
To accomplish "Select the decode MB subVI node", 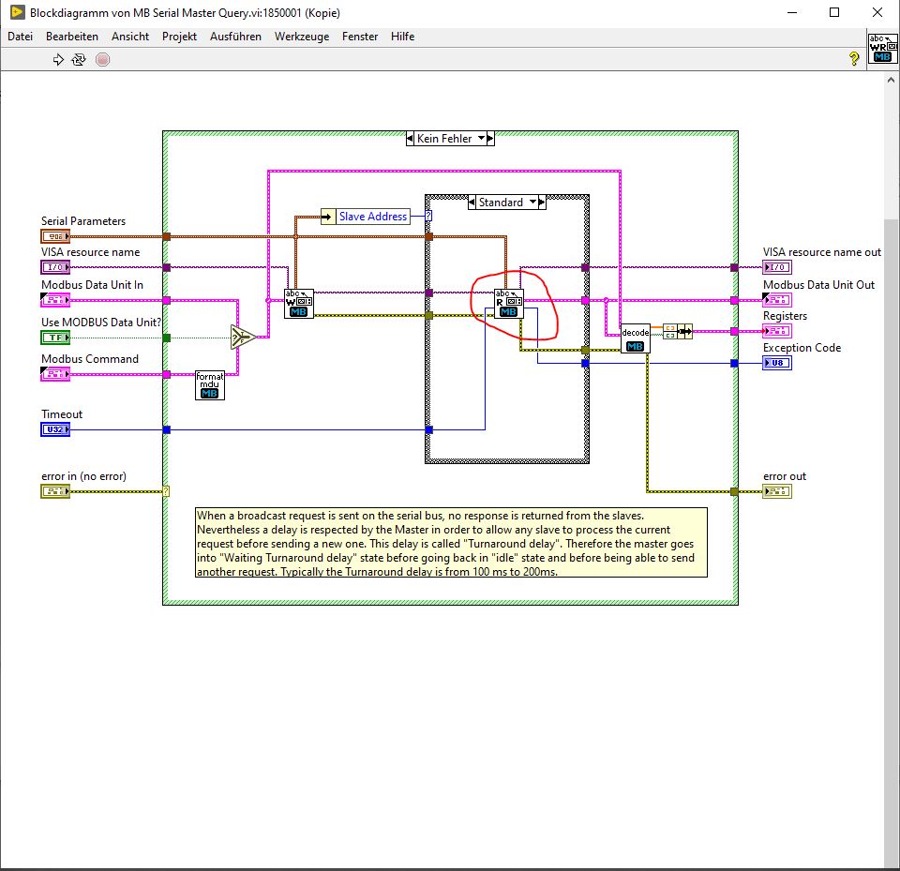I will [636, 338].
